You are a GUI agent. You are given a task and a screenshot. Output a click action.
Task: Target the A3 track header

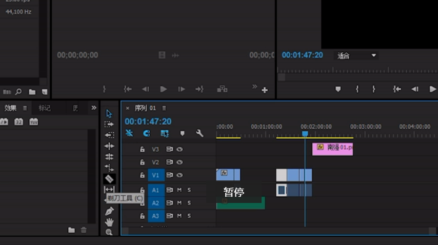pyautogui.click(x=156, y=216)
